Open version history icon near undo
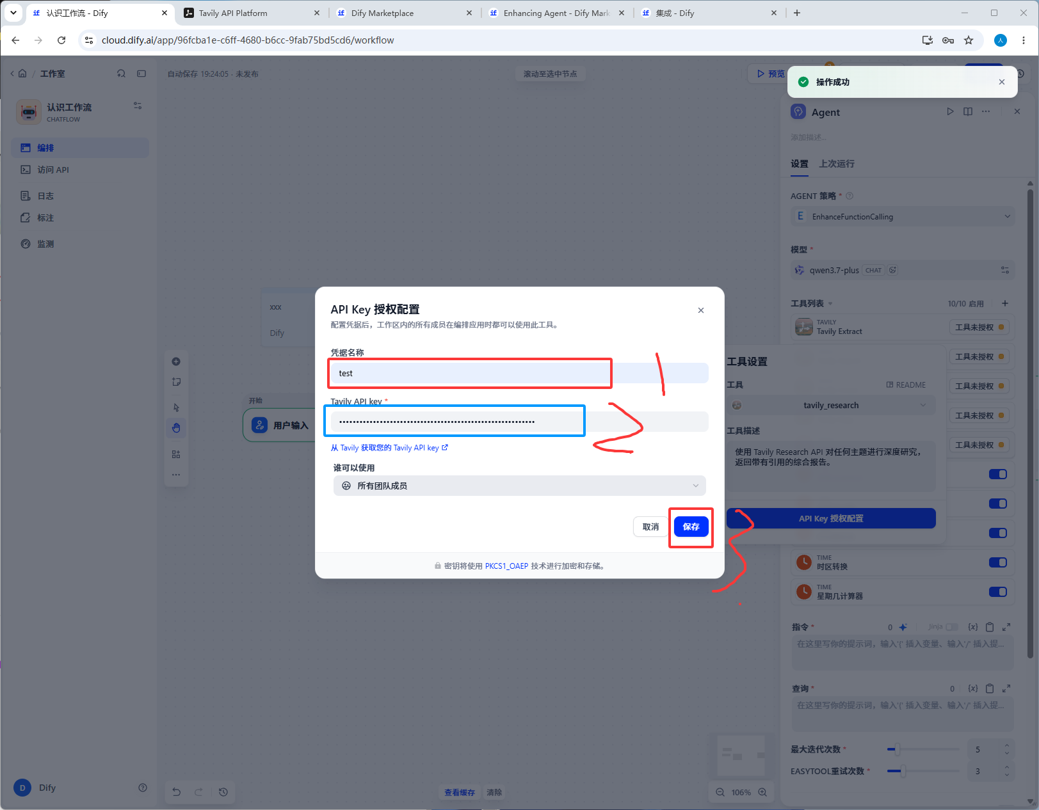This screenshot has height=810, width=1039. point(223,792)
